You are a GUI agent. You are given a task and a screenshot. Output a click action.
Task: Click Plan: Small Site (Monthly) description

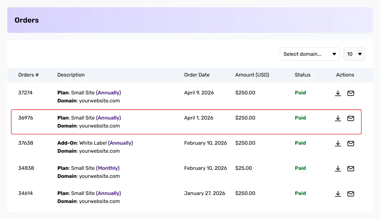pos(88,168)
